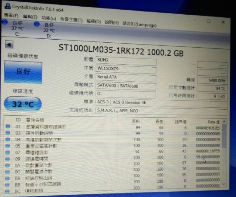Open the 編輯(E) edit menu

[30, 17]
